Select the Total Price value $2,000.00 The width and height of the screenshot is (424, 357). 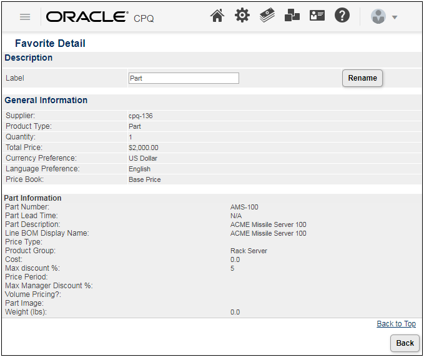click(144, 148)
